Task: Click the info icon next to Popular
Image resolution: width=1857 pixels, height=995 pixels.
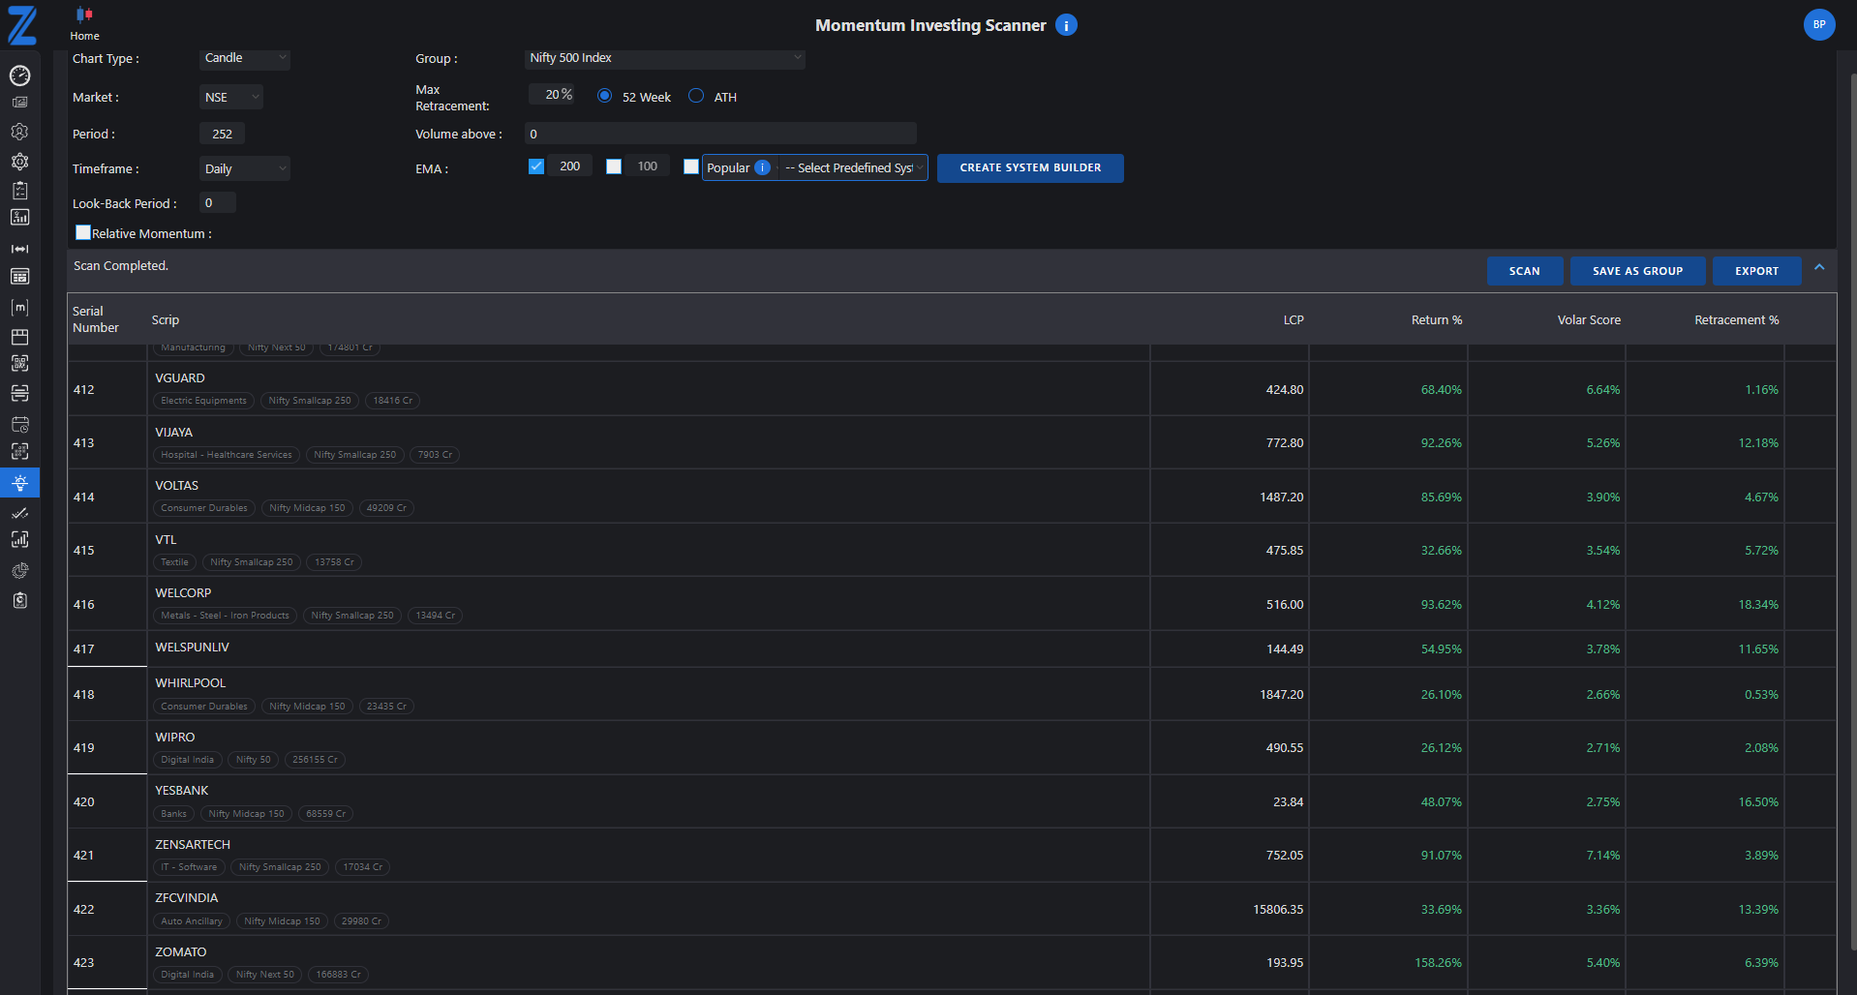Action: click(x=762, y=167)
